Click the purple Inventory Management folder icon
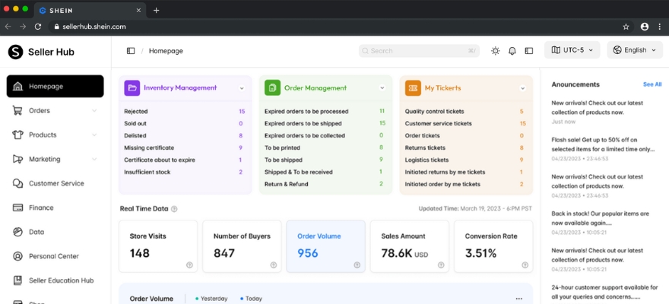Screen dimensions: 669x304 tap(132, 88)
